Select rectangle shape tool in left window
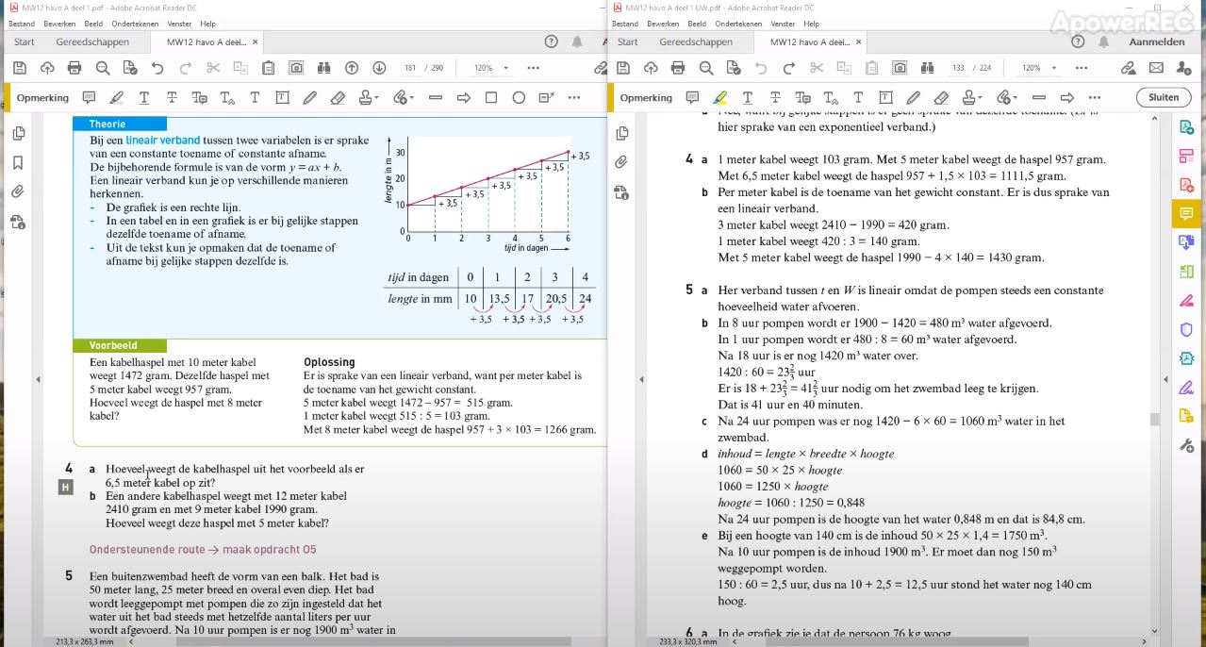The image size is (1206, 647). 491,97
